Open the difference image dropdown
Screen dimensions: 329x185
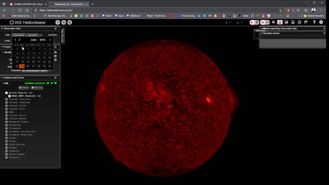(34, 71)
